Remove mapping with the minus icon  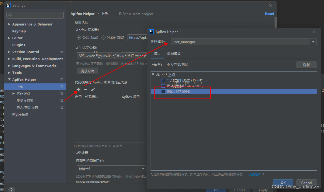86,89
